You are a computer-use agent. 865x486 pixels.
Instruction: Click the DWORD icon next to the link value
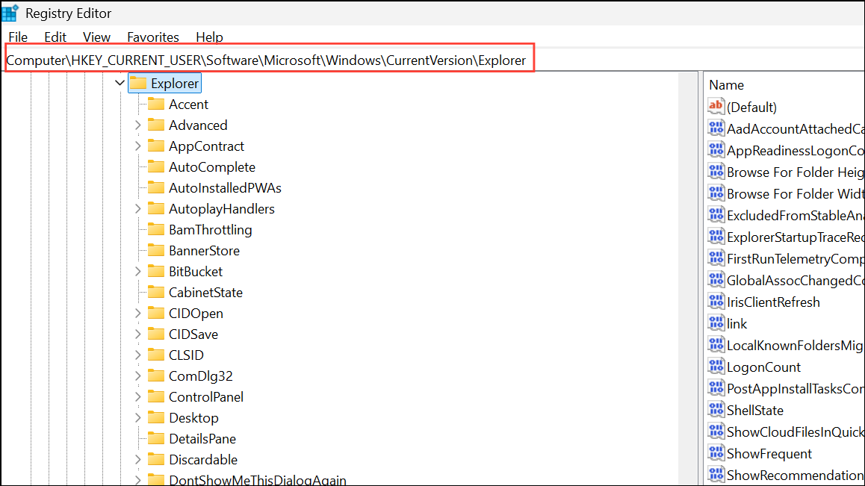coord(716,323)
